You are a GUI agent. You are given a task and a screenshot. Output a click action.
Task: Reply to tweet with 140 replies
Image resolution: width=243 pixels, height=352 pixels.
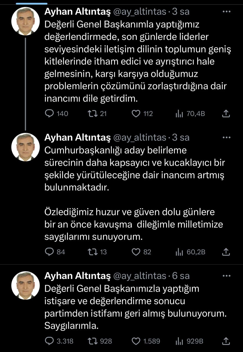[x=49, y=114]
